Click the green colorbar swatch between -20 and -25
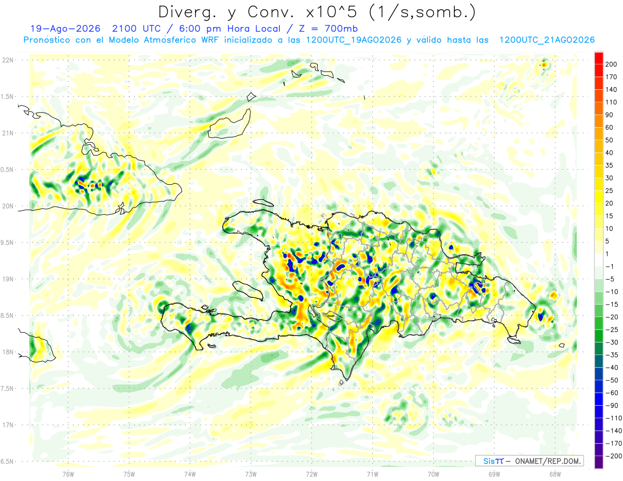623x481 pixels. click(x=599, y=323)
